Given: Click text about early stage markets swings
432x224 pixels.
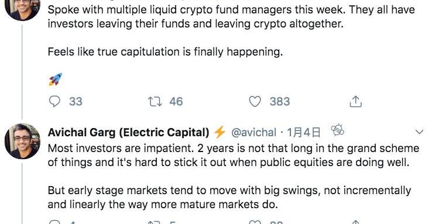Looking at the screenshot, I should (x=229, y=198).
